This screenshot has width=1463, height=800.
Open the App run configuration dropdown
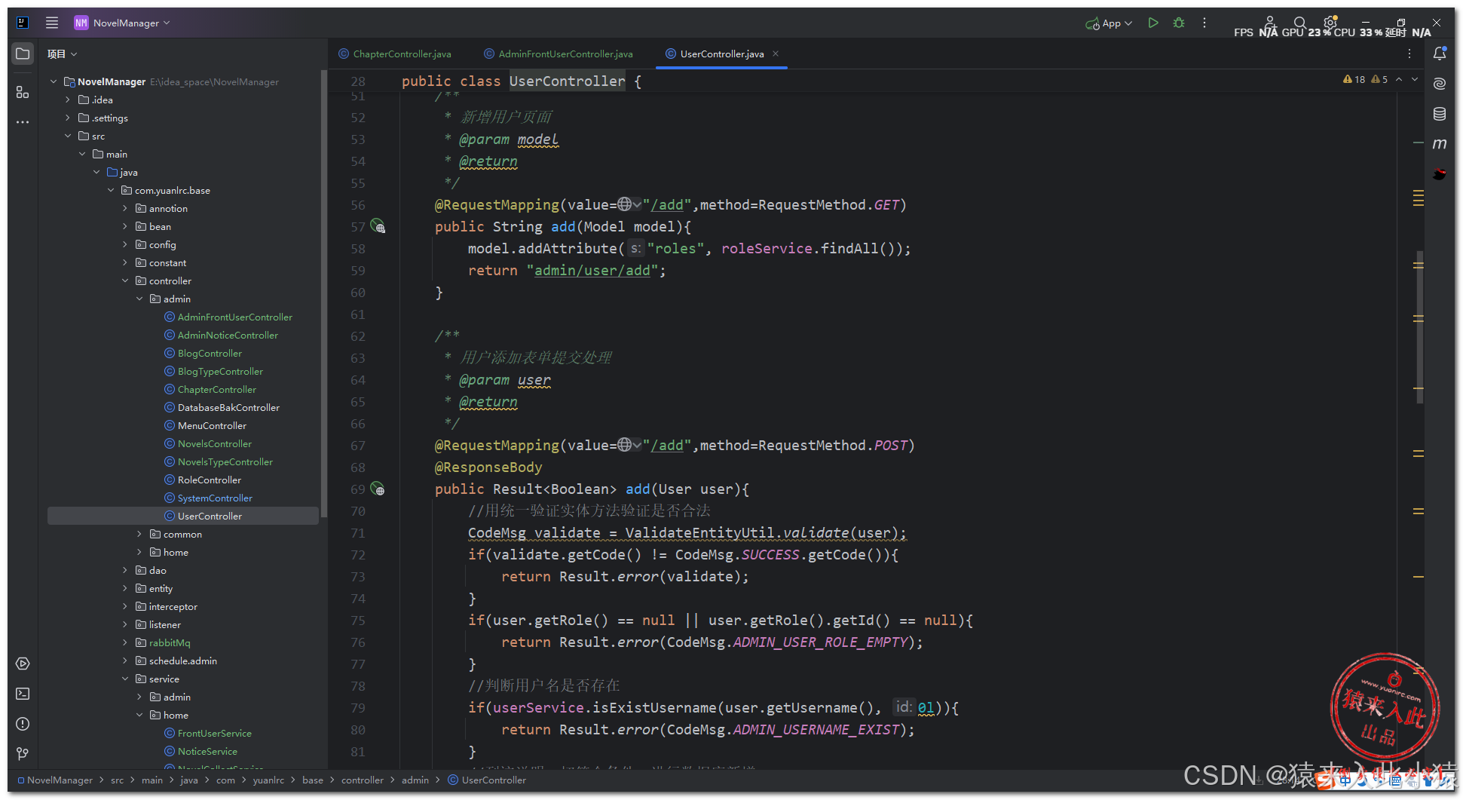(x=1109, y=23)
